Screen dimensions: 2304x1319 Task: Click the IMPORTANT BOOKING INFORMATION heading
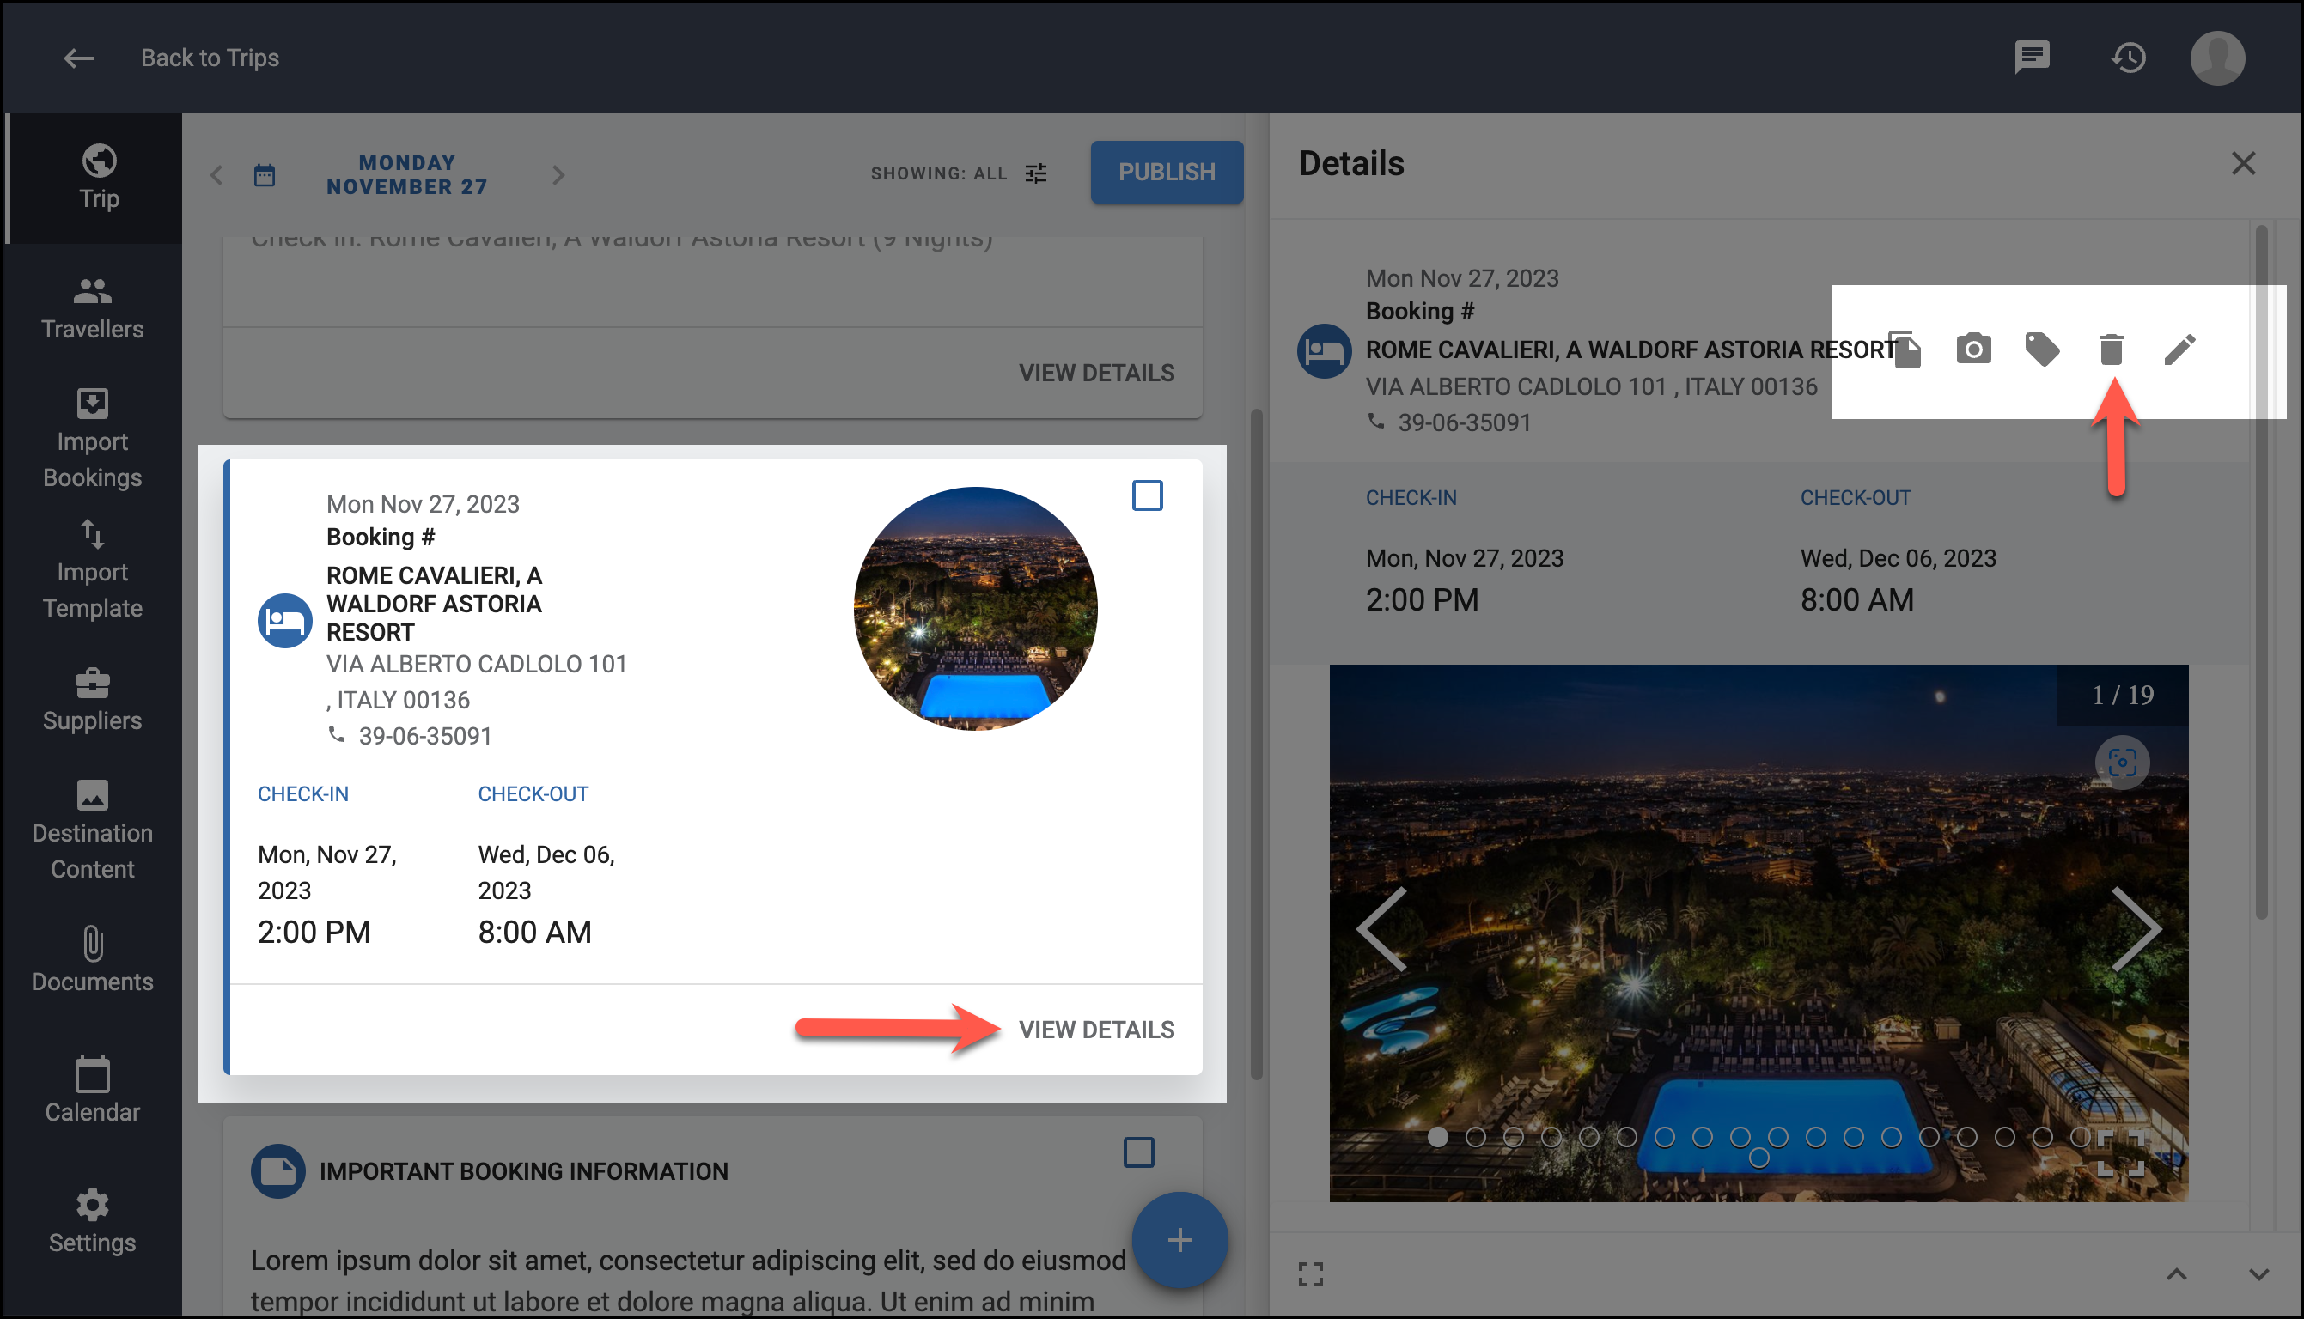click(x=523, y=1170)
